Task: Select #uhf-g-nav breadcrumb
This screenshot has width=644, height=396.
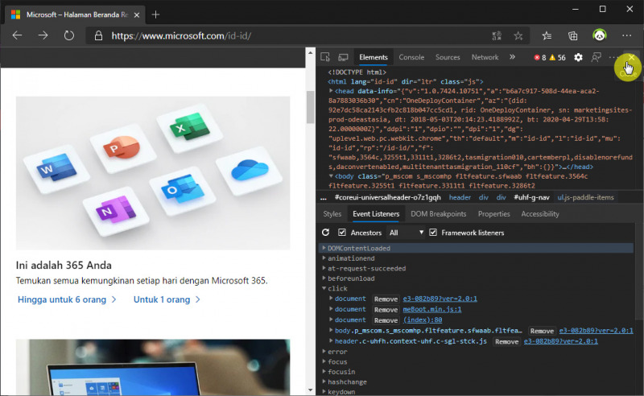Action: (x=531, y=197)
